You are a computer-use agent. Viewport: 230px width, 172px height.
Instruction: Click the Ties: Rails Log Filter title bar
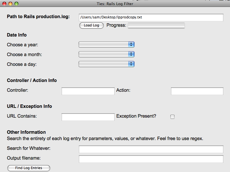click(115, 4)
